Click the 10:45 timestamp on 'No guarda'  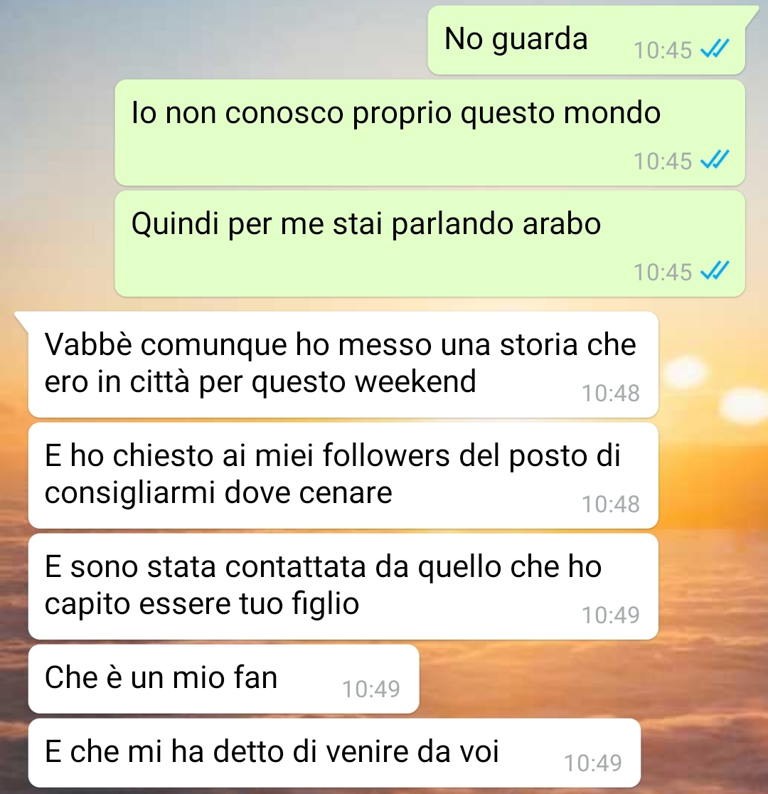(663, 50)
